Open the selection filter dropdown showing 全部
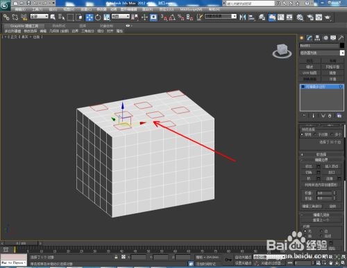Viewport: 347px width, 268px height. 40,17
